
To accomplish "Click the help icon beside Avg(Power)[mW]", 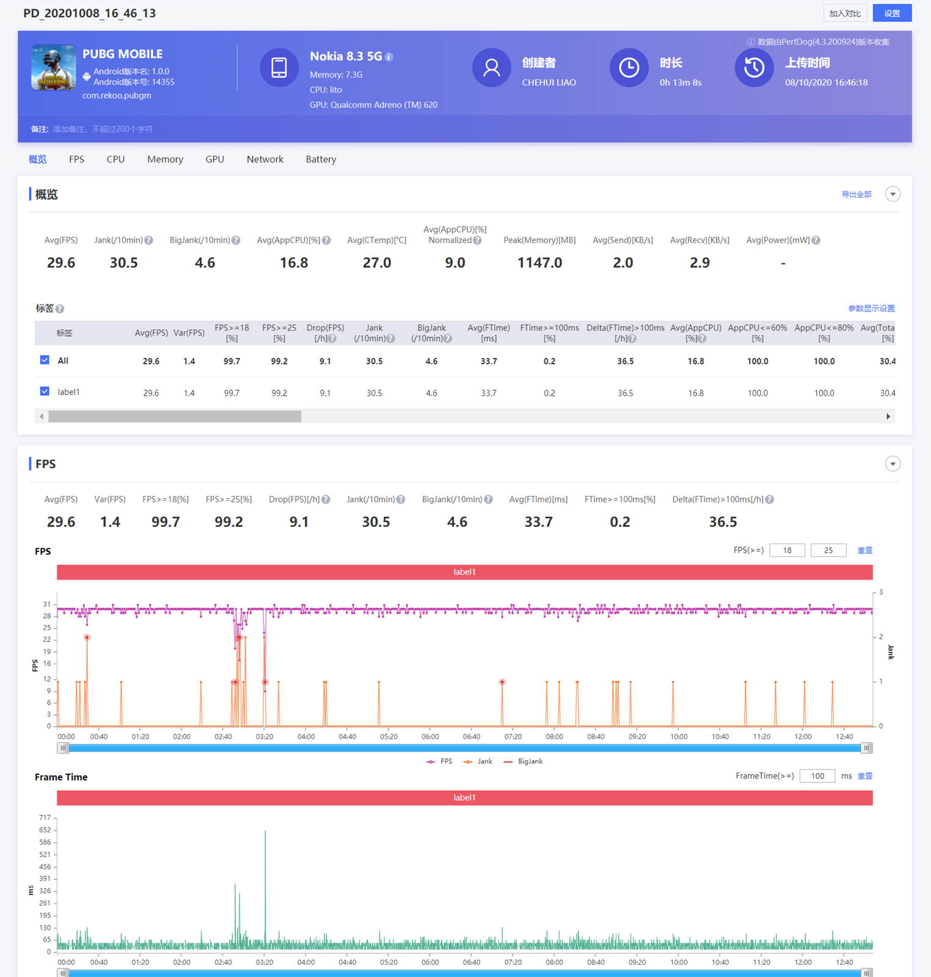I will click(x=816, y=241).
